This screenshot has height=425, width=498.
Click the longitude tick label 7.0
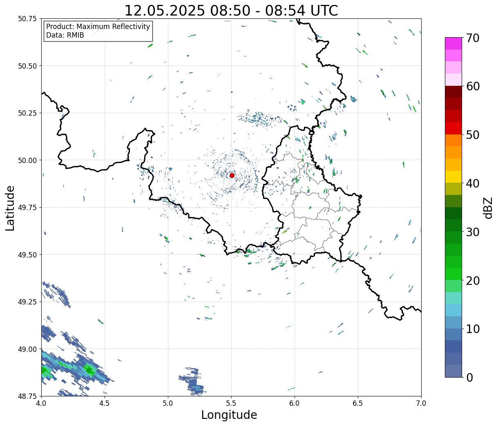click(421, 403)
